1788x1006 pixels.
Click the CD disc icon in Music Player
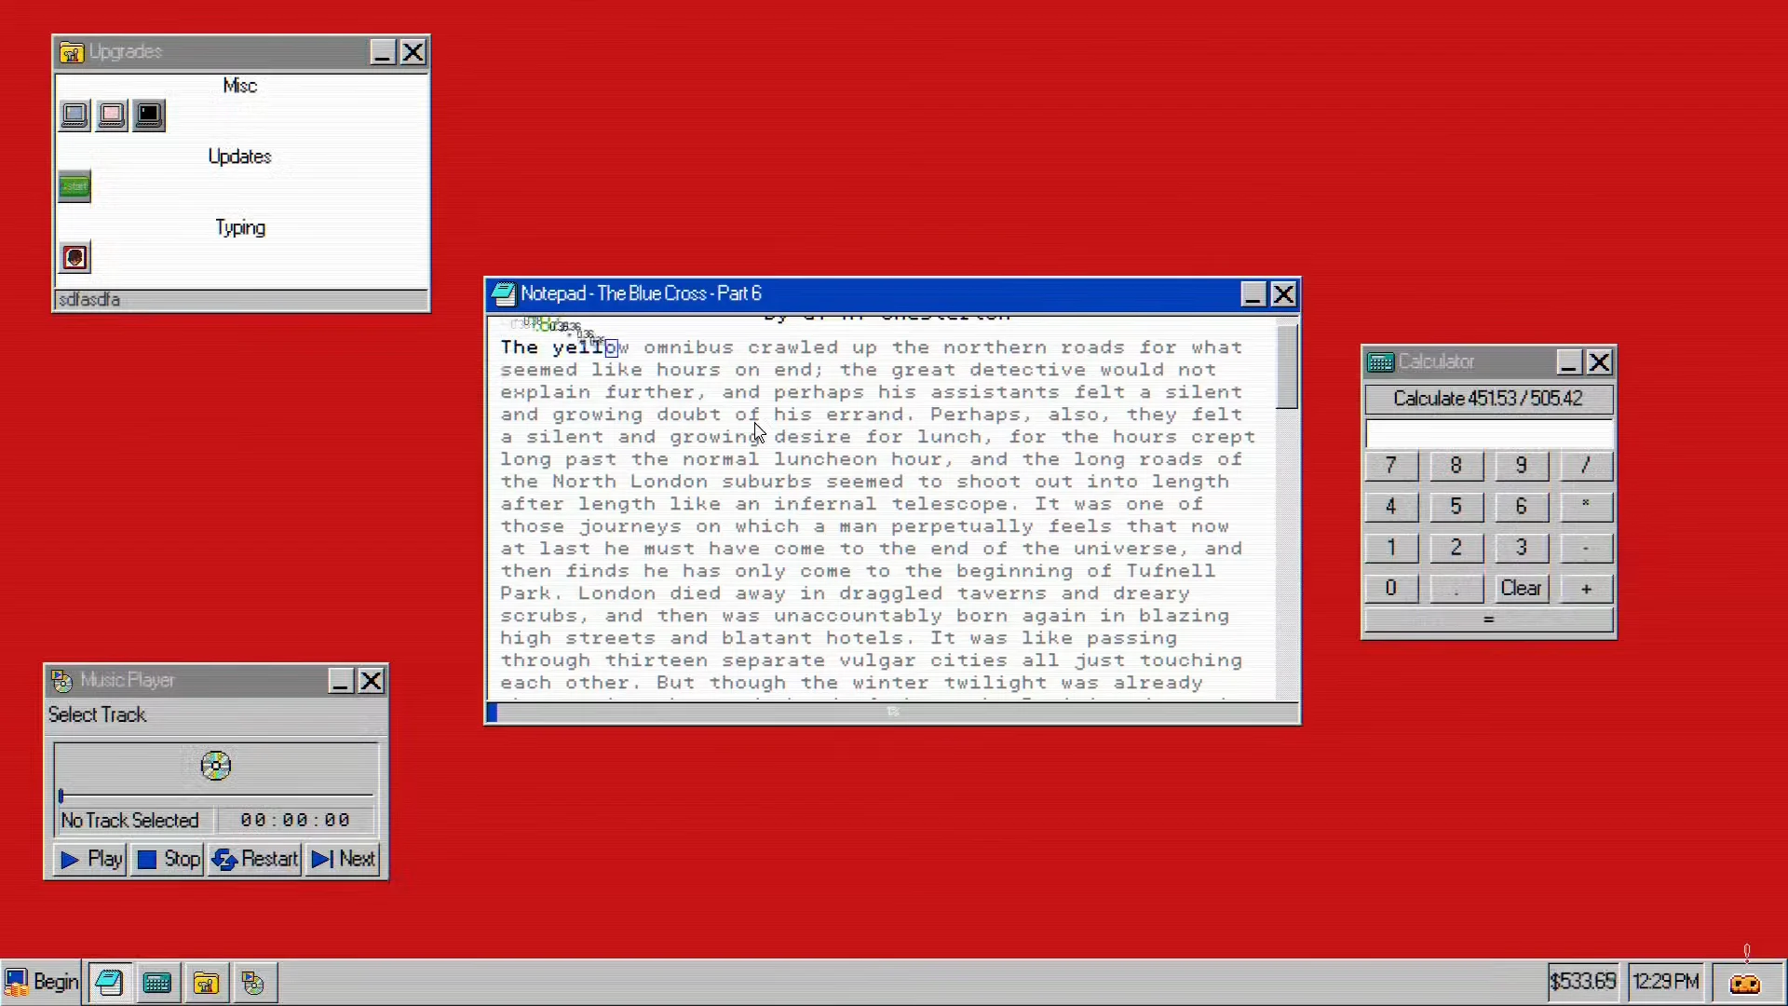(x=215, y=766)
